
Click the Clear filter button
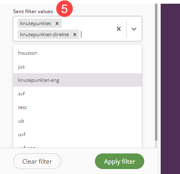[x=37, y=161]
